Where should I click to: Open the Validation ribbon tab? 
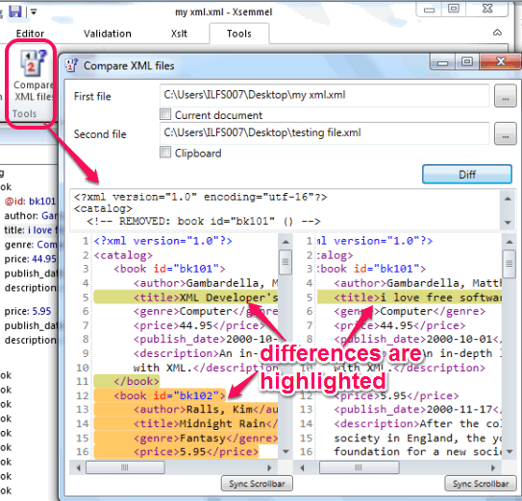click(x=108, y=34)
